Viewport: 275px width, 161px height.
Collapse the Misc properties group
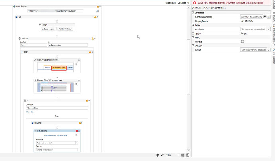pos(193,37)
